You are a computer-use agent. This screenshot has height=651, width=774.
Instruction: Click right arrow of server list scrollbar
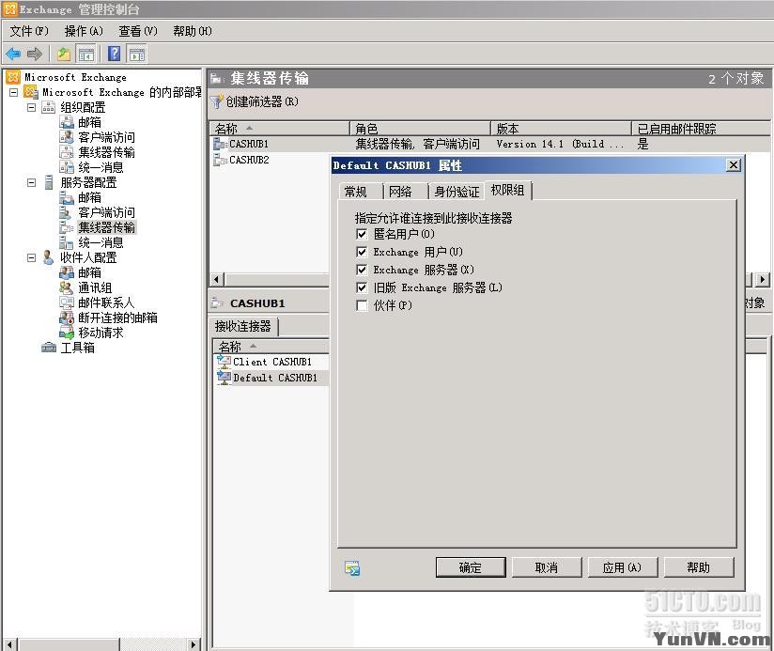(763, 279)
